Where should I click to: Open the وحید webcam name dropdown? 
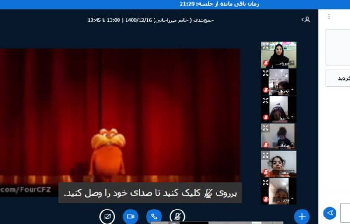284,200
